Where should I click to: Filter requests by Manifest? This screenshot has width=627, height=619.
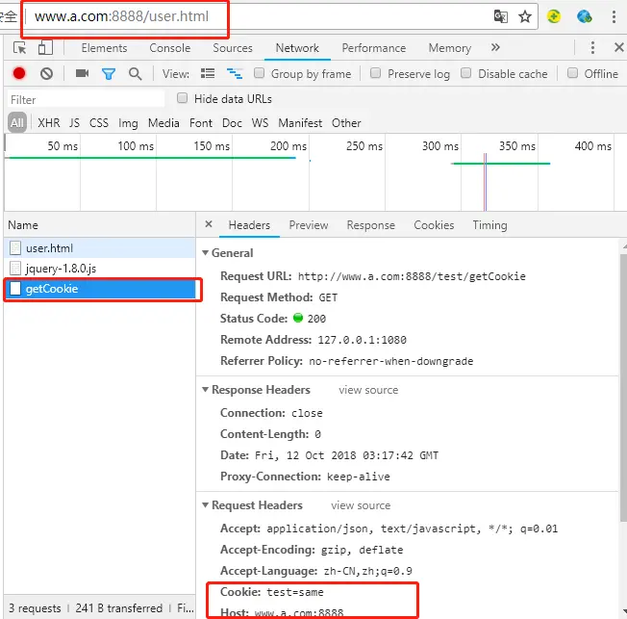[300, 123]
